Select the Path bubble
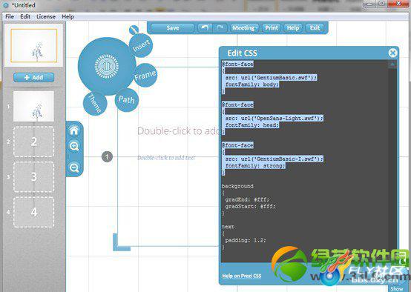Screen dimensions: 411x292 [127, 100]
